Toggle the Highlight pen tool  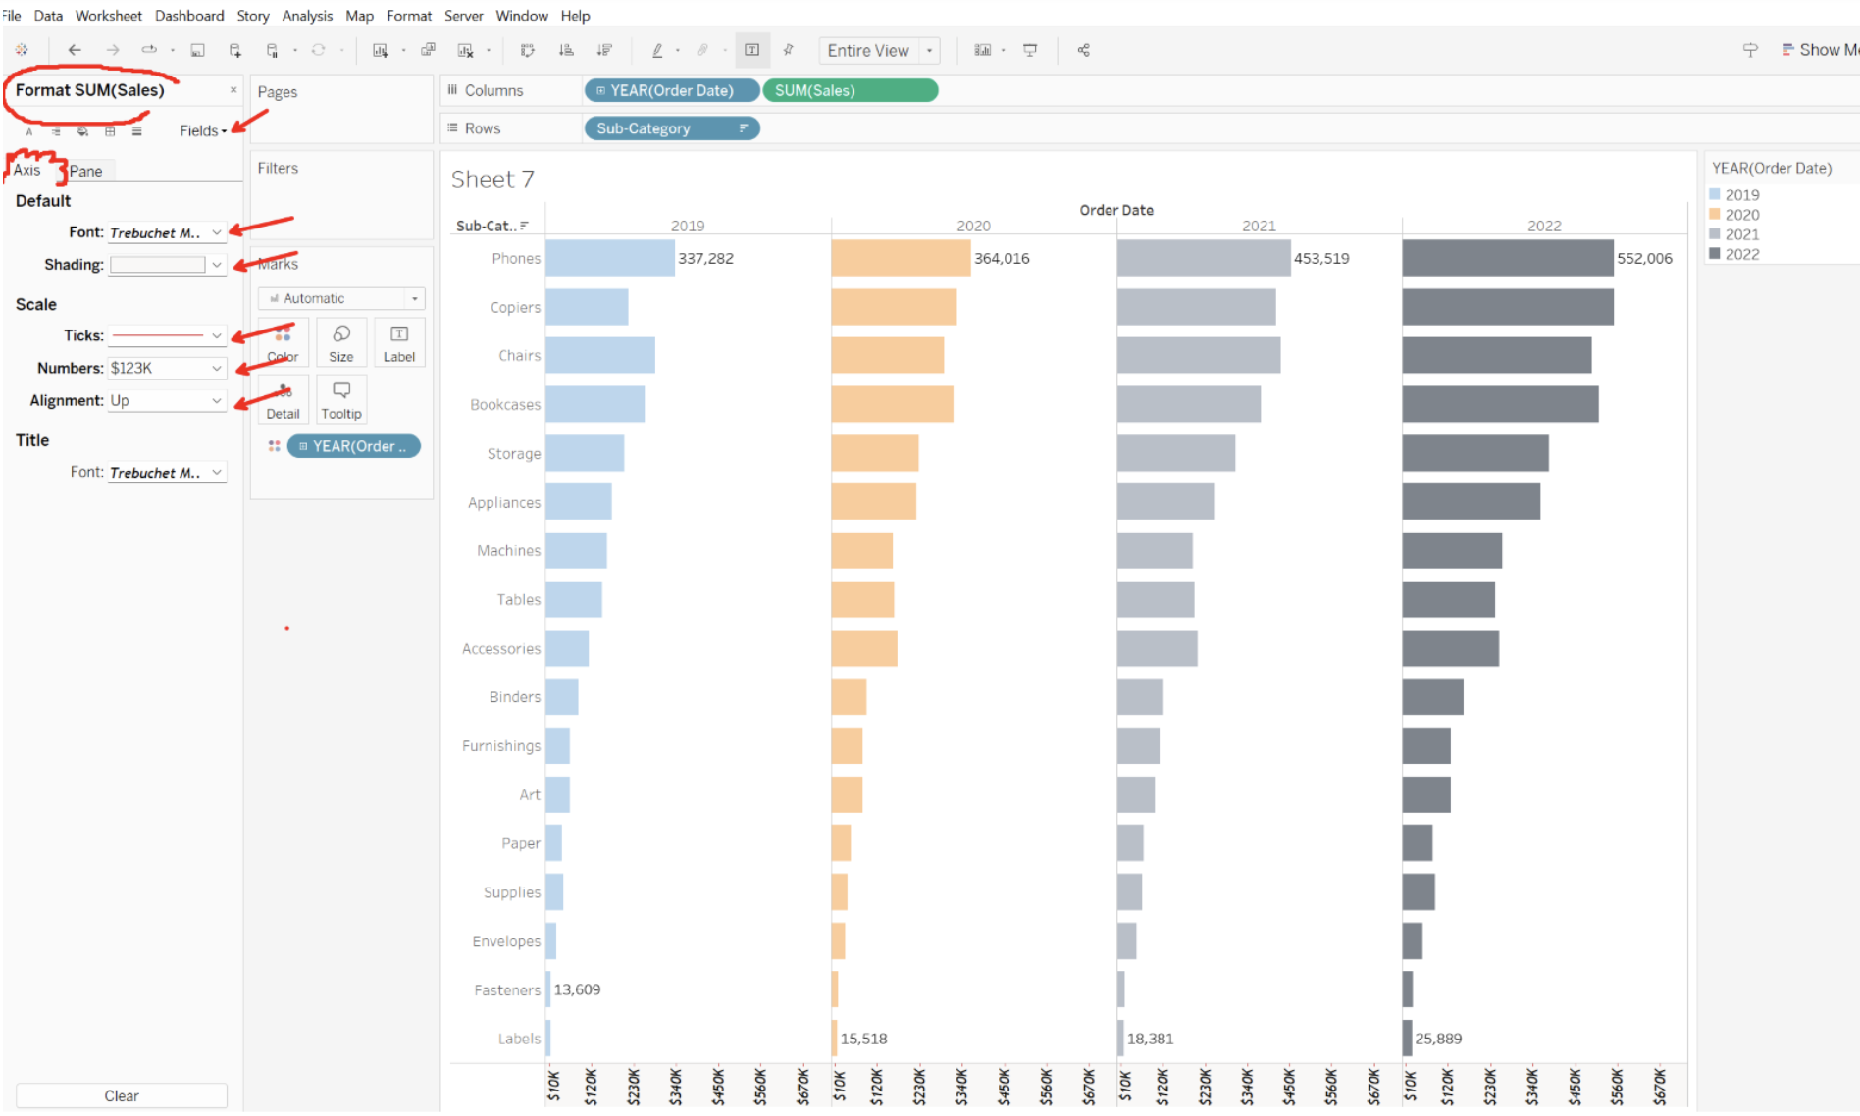tap(659, 49)
